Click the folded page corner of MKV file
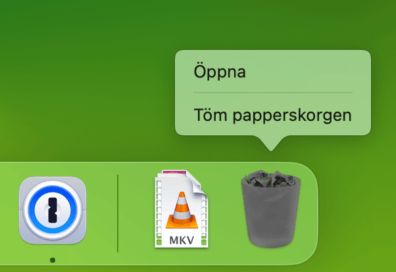Image resolution: width=396 pixels, height=272 pixels. tap(197, 184)
